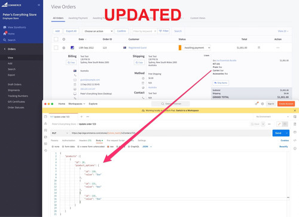
Task: Click the Search link in orders toolbar
Action: coord(178,31)
